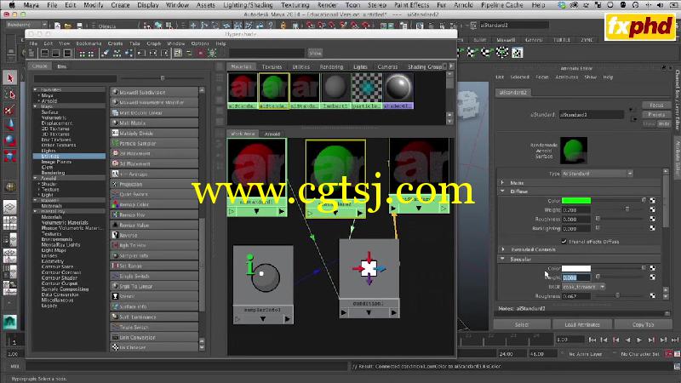The width and height of the screenshot is (681, 383).
Task: Click the Presets button
Action: point(656,115)
